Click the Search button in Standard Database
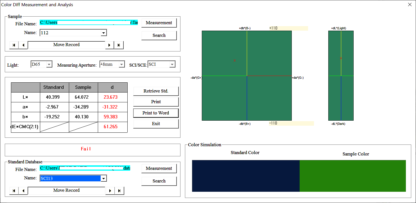The image size is (416, 203). [x=159, y=181]
